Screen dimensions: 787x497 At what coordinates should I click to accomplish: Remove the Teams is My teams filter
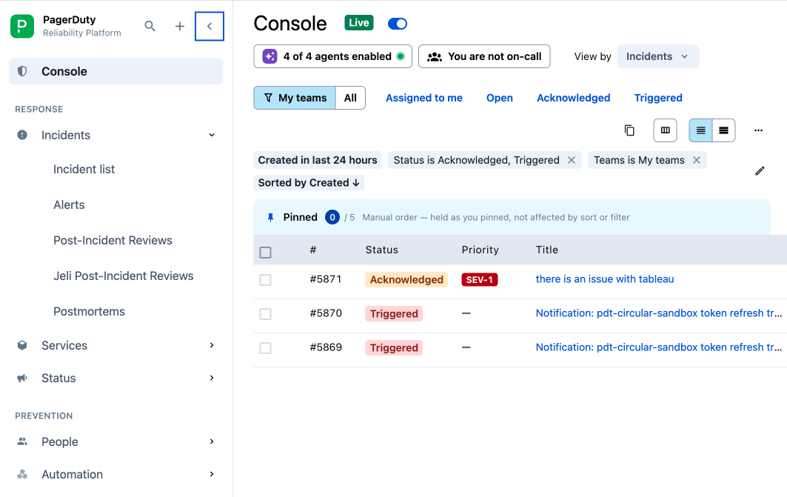pos(696,160)
